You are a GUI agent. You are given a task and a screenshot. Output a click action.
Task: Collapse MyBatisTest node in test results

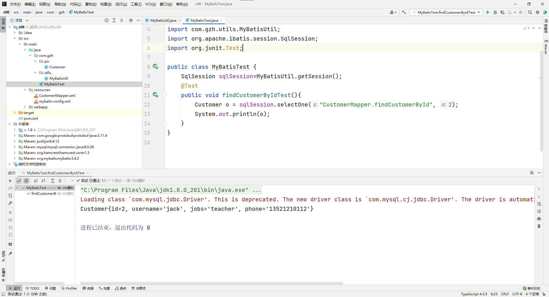click(17, 188)
